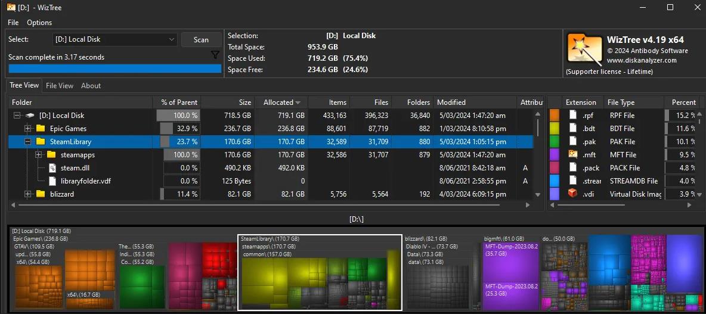Click the steam.dll file icon
The image size is (706, 314).
tap(52, 168)
